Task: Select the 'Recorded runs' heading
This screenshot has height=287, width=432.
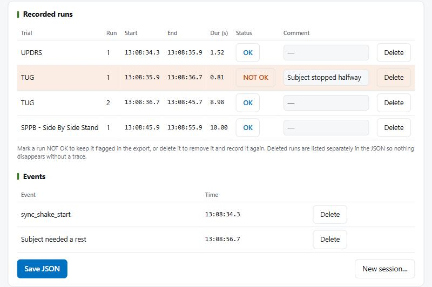Action: [48, 15]
